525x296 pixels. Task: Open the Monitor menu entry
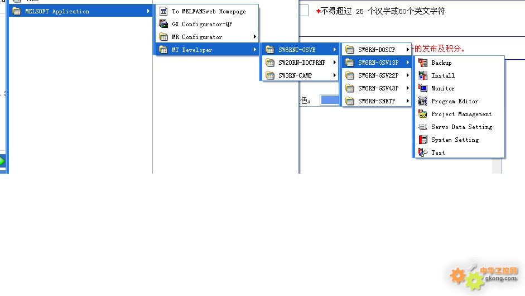[x=460, y=88]
